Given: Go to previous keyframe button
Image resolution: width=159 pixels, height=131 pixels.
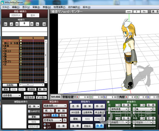Looking at the screenshot, I should (11, 24).
